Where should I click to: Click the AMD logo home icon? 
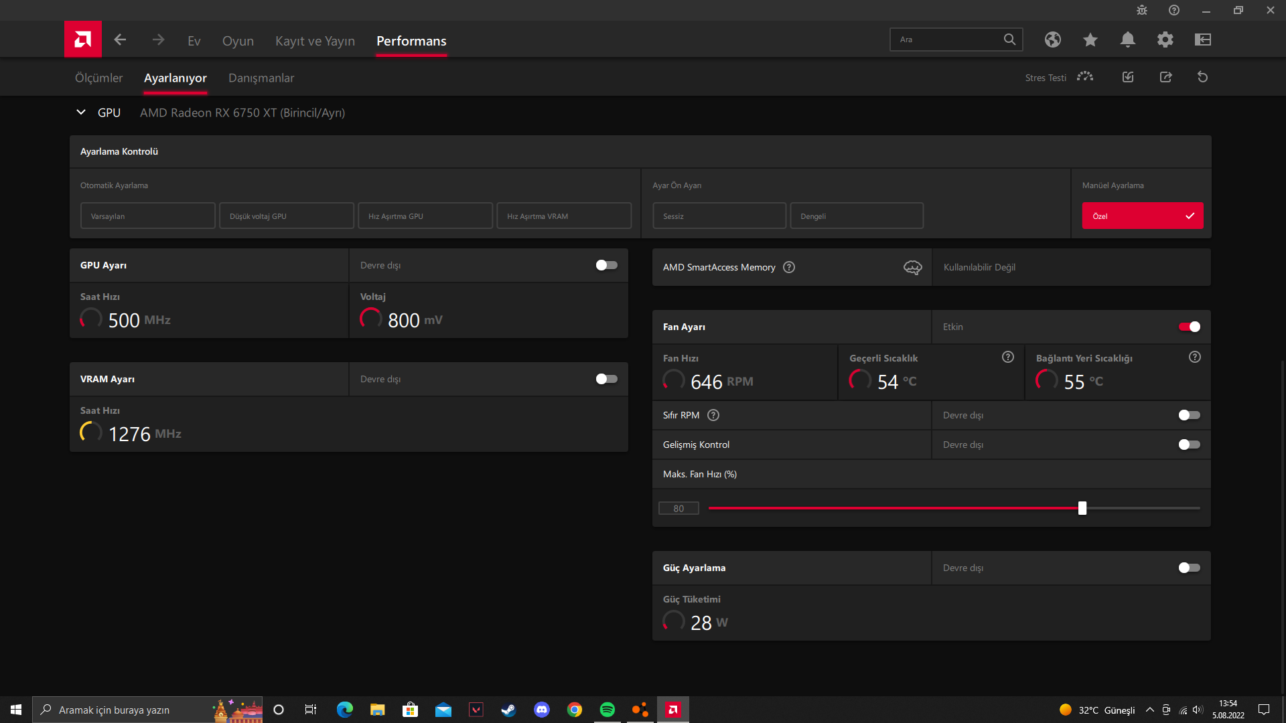click(x=83, y=39)
